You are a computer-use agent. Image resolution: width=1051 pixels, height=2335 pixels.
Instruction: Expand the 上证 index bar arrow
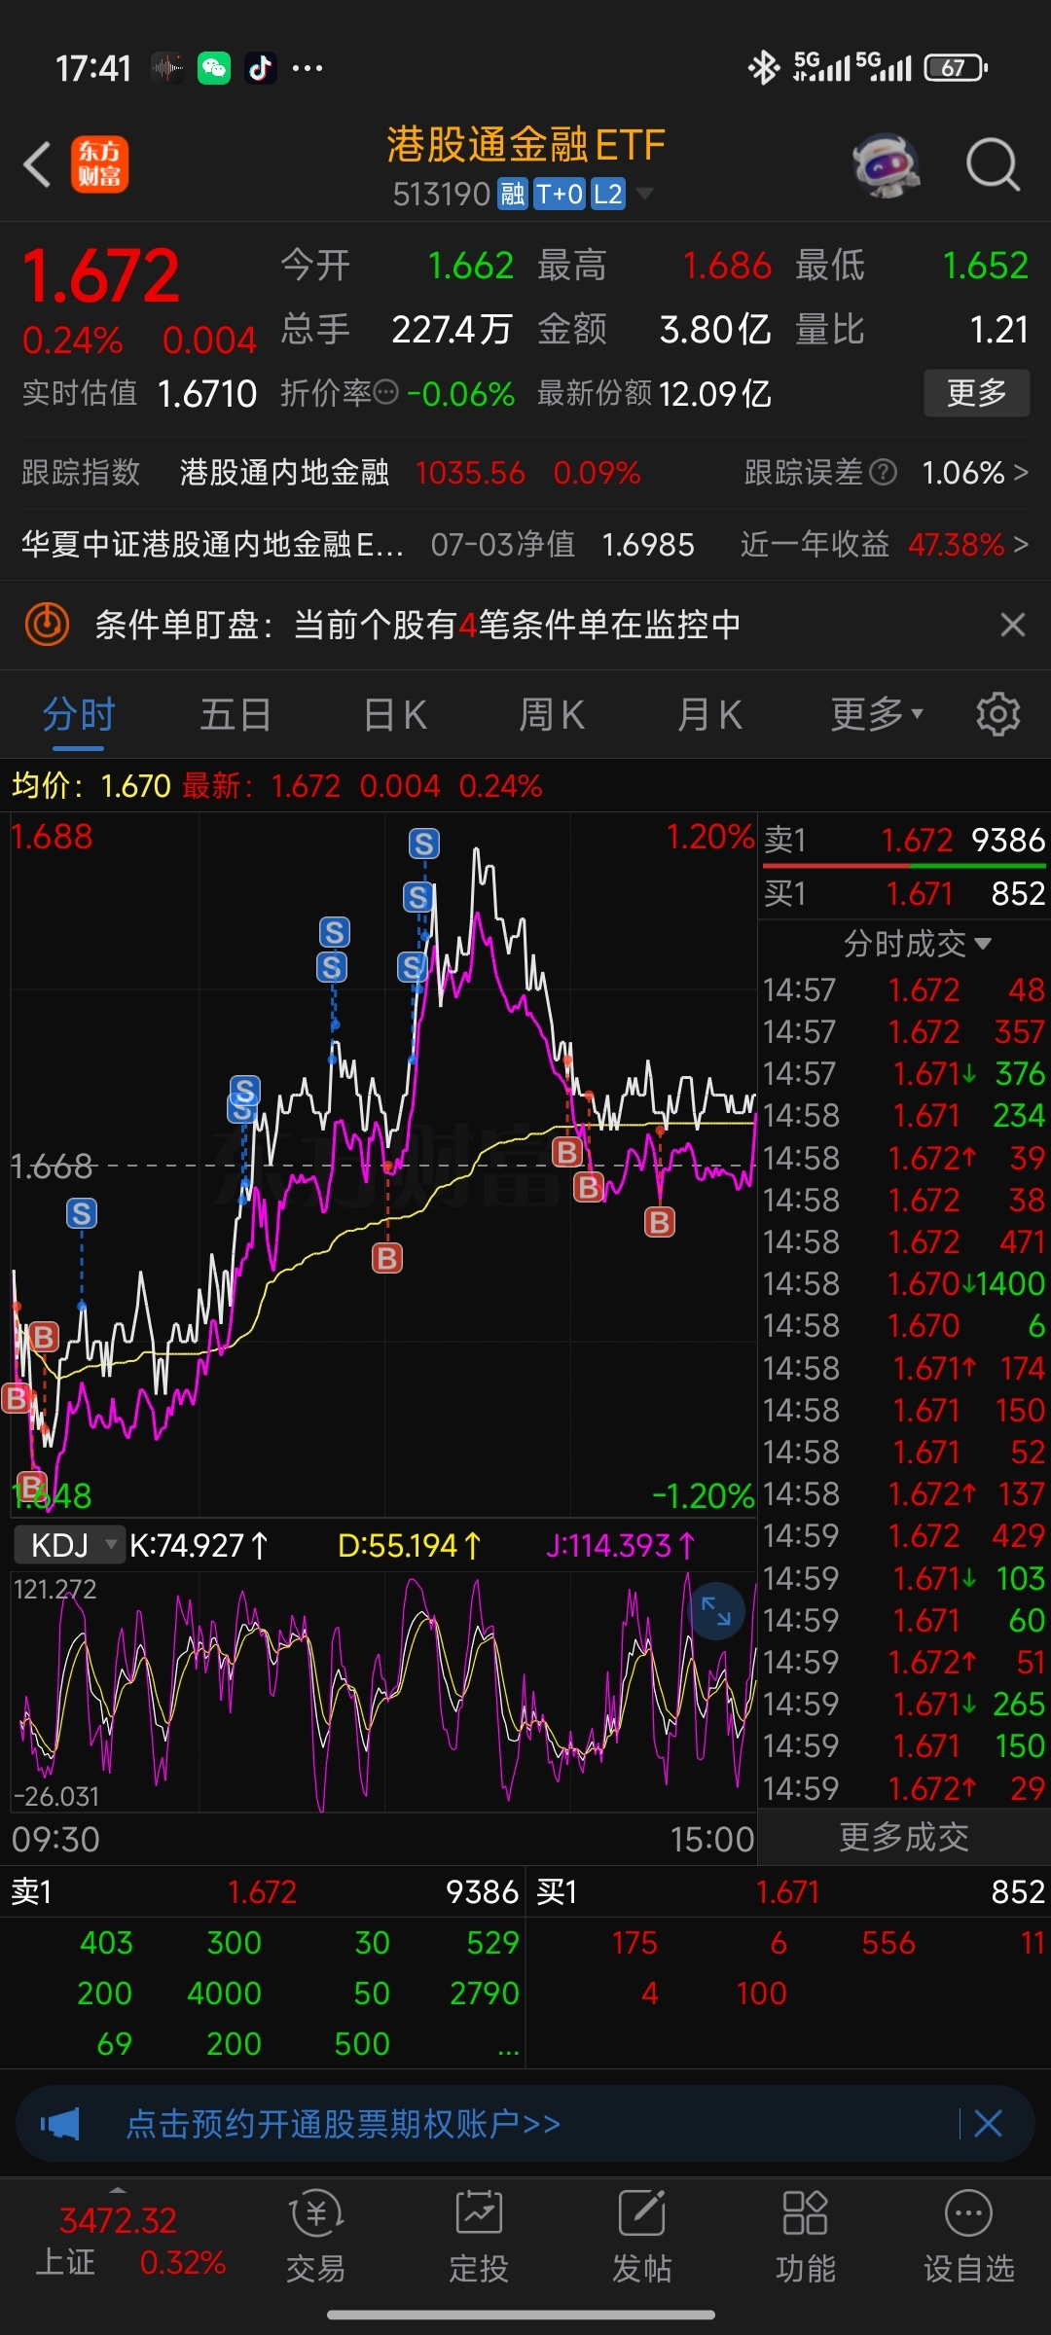coord(119,2189)
